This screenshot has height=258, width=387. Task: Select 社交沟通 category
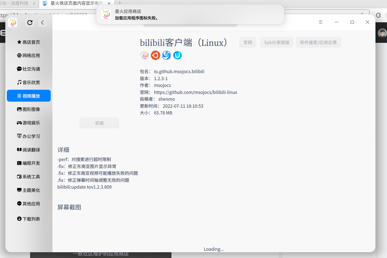pos(29,69)
